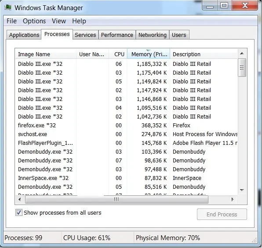Click the Host Process for Windows description
The height and width of the screenshot is (248, 262).
pos(205,134)
